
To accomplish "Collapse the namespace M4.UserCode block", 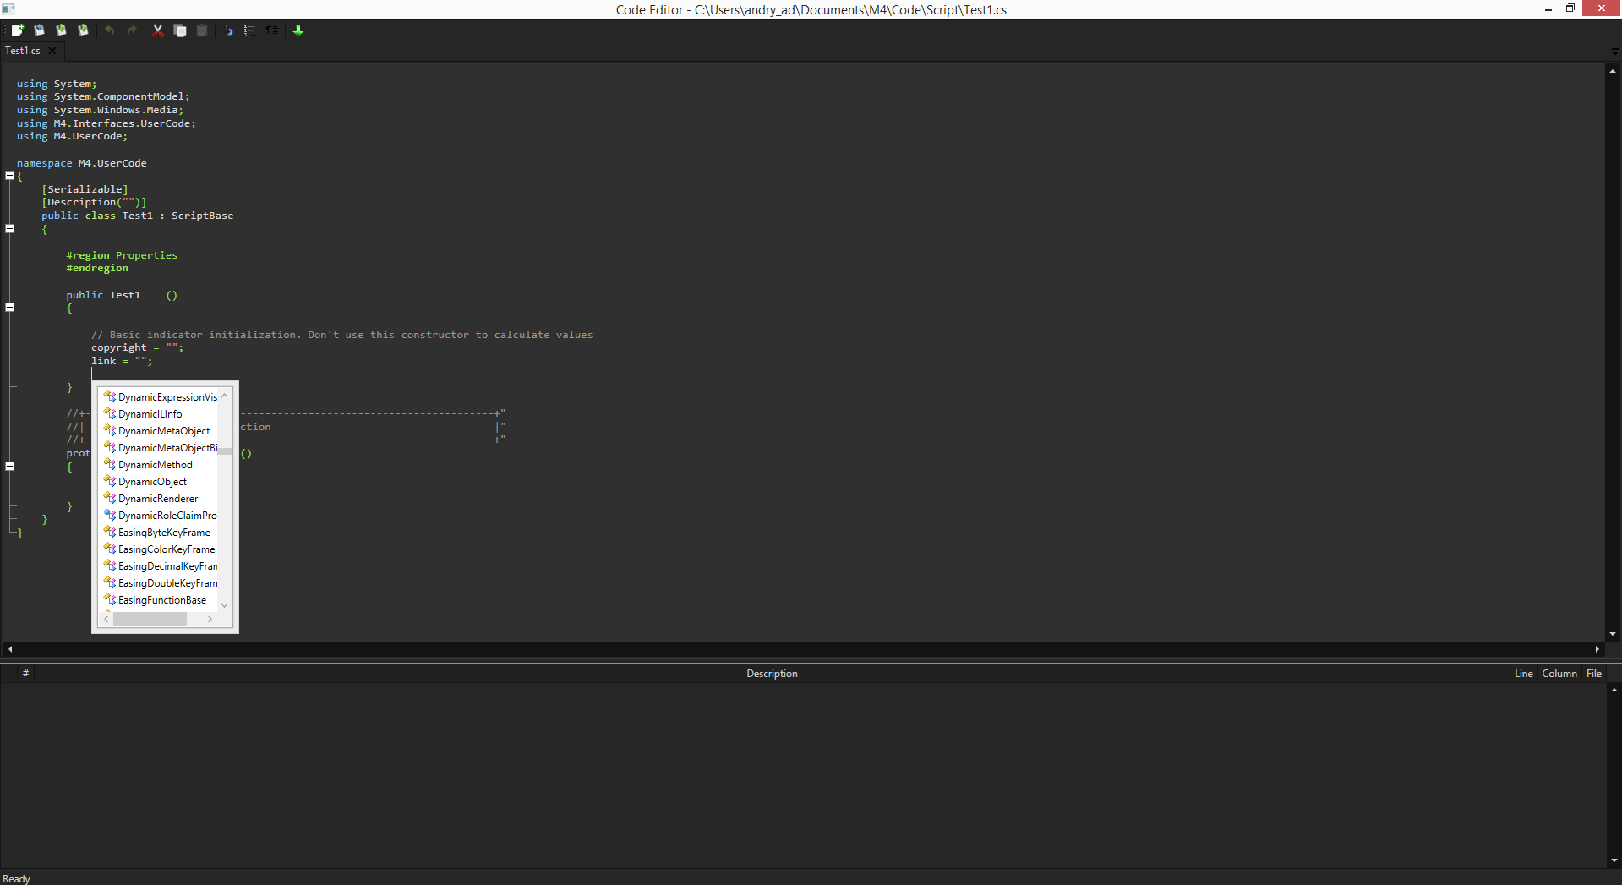I will point(10,176).
